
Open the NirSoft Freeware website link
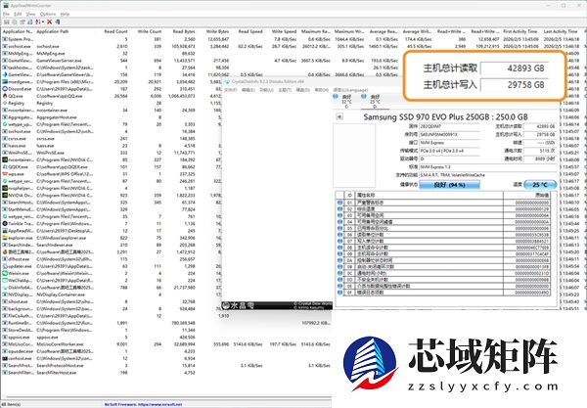coord(143,404)
